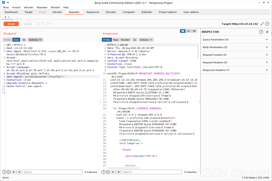Switch to Sequencer tab
Image resolution: width=272 pixels, height=181 pixels.
click(x=93, y=12)
